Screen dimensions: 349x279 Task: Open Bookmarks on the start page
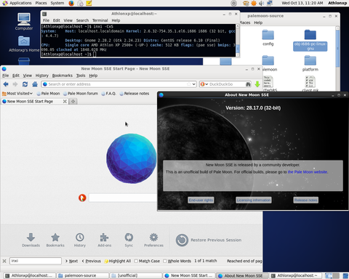pyautogui.click(x=55, y=240)
